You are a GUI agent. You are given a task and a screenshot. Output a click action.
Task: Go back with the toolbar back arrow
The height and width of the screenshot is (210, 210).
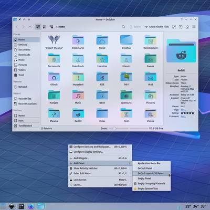pyautogui.click(x=17, y=27)
